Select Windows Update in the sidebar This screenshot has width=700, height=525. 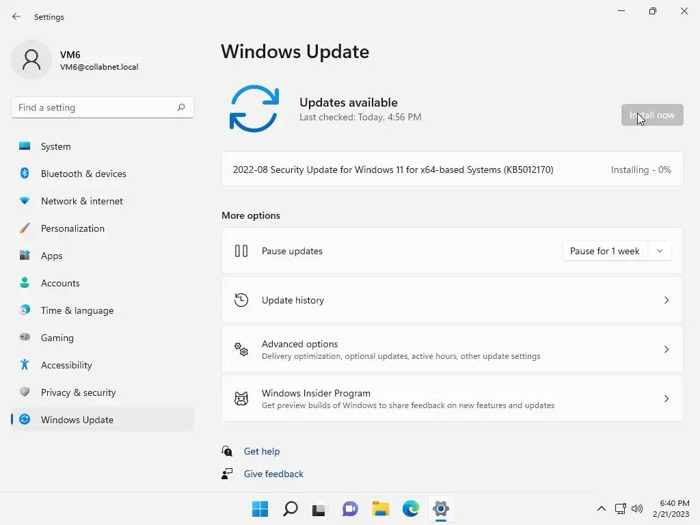(103, 420)
